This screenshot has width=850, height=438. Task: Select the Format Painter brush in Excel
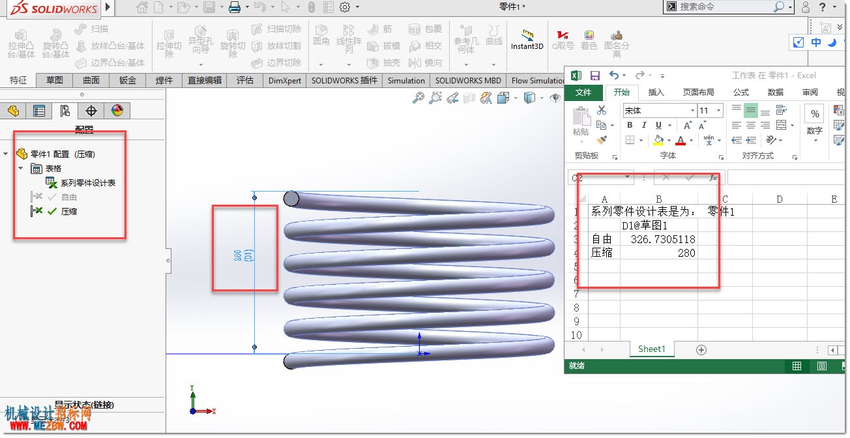click(x=602, y=139)
